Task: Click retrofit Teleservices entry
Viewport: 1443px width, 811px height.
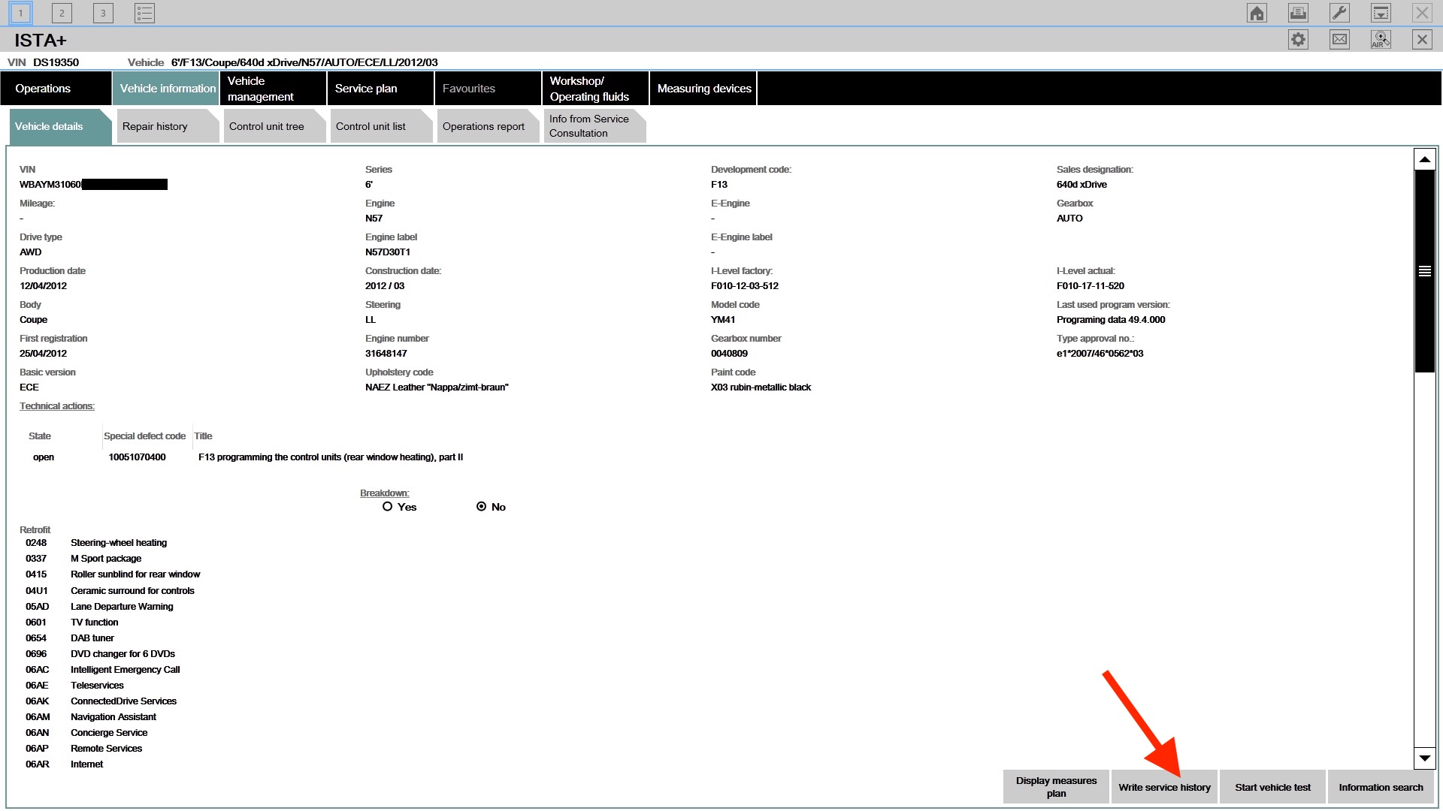Action: coord(97,686)
